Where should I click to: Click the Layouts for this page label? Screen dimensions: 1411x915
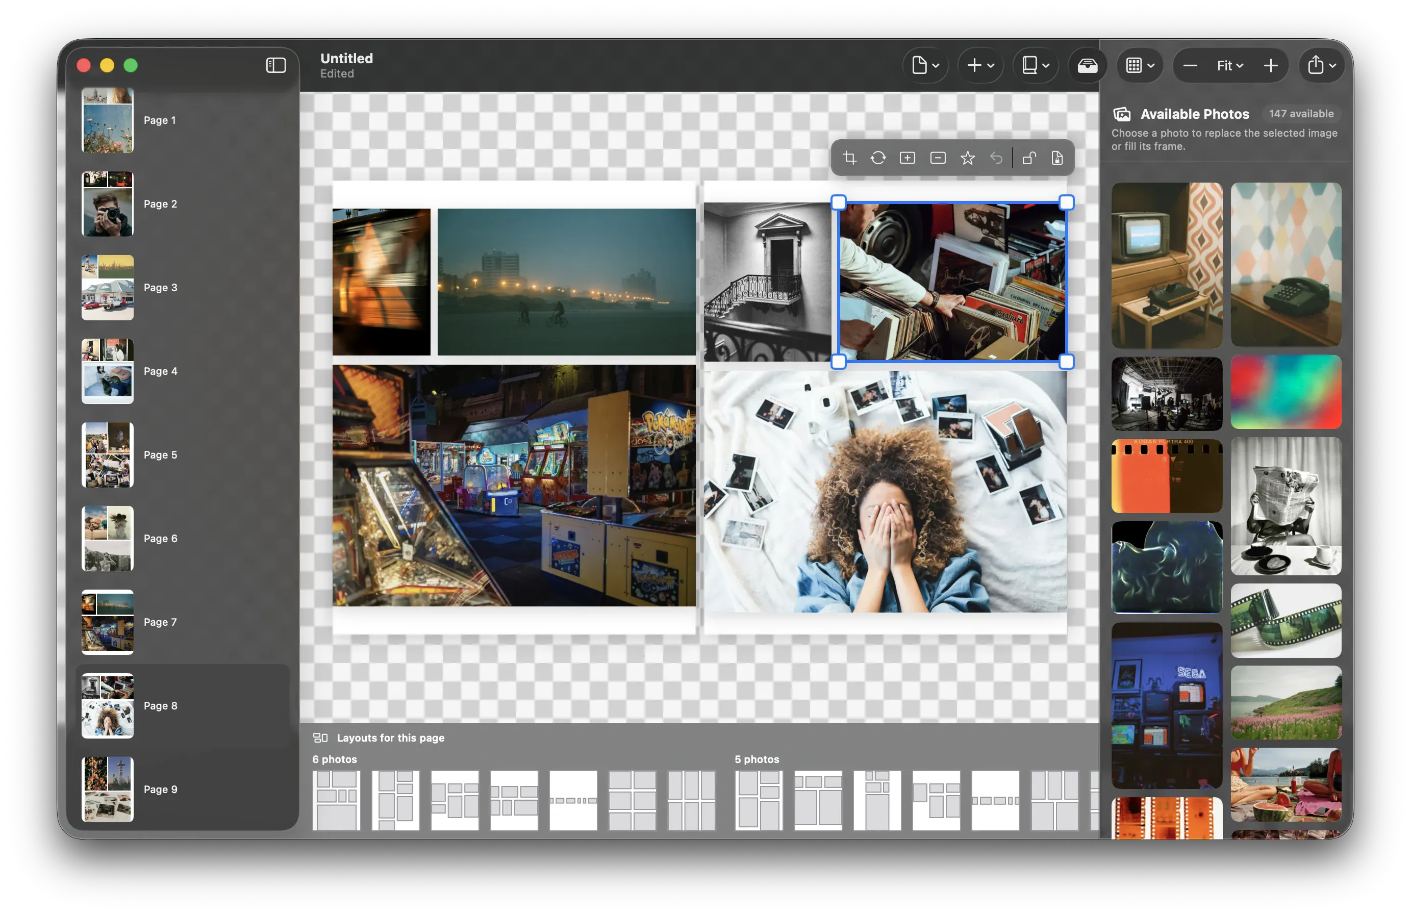click(391, 737)
